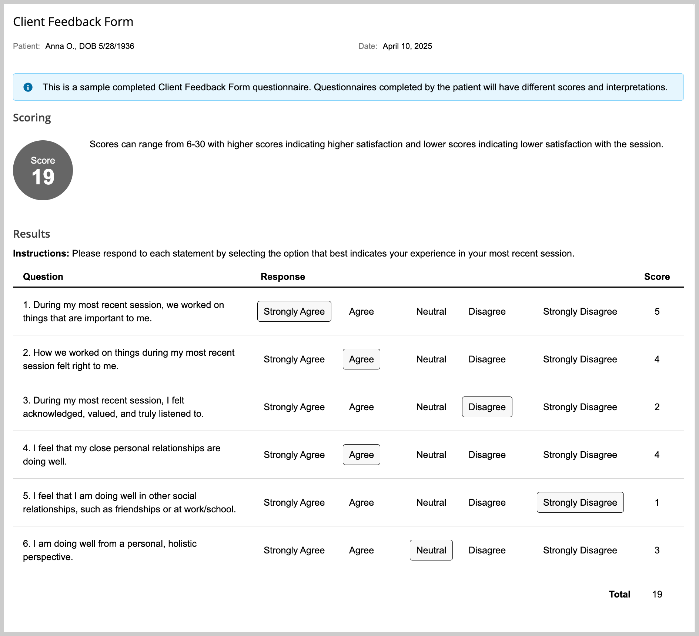Select Neutral for question 1
The height and width of the screenshot is (636, 699).
[x=431, y=311]
